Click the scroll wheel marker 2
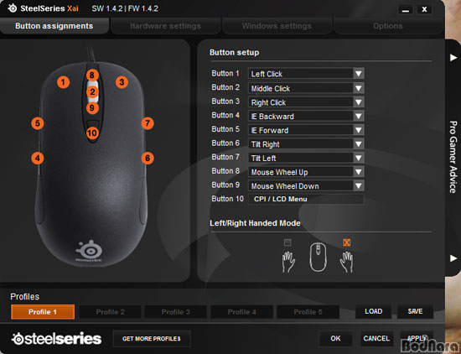461x354 pixels. pyautogui.click(x=92, y=92)
